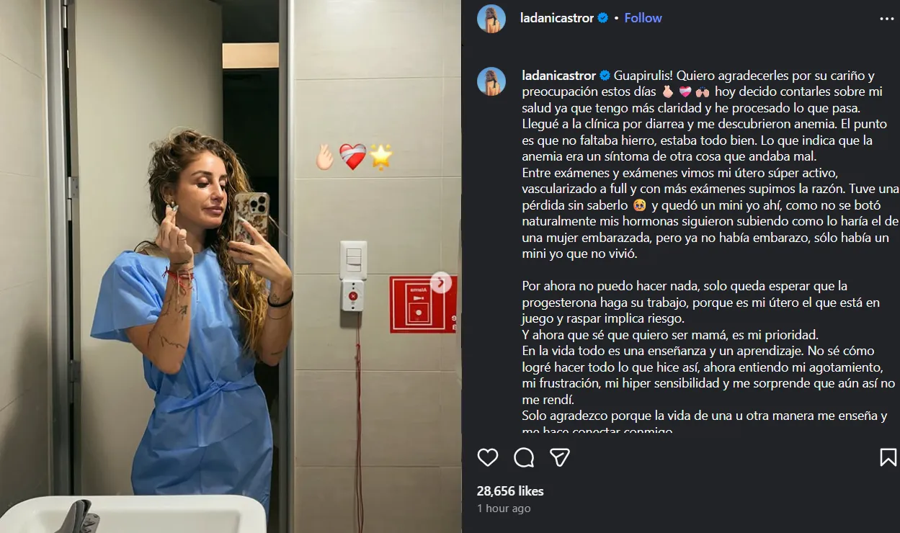Open the ladanicastror username link in the header
This screenshot has height=533, width=900.
558,18
